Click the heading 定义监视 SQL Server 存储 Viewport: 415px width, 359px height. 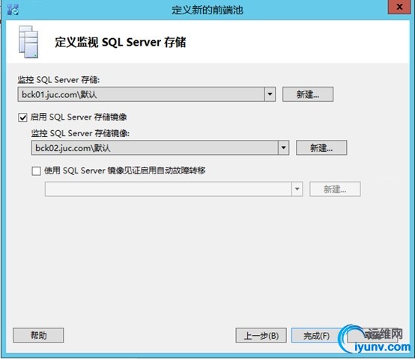click(x=121, y=43)
